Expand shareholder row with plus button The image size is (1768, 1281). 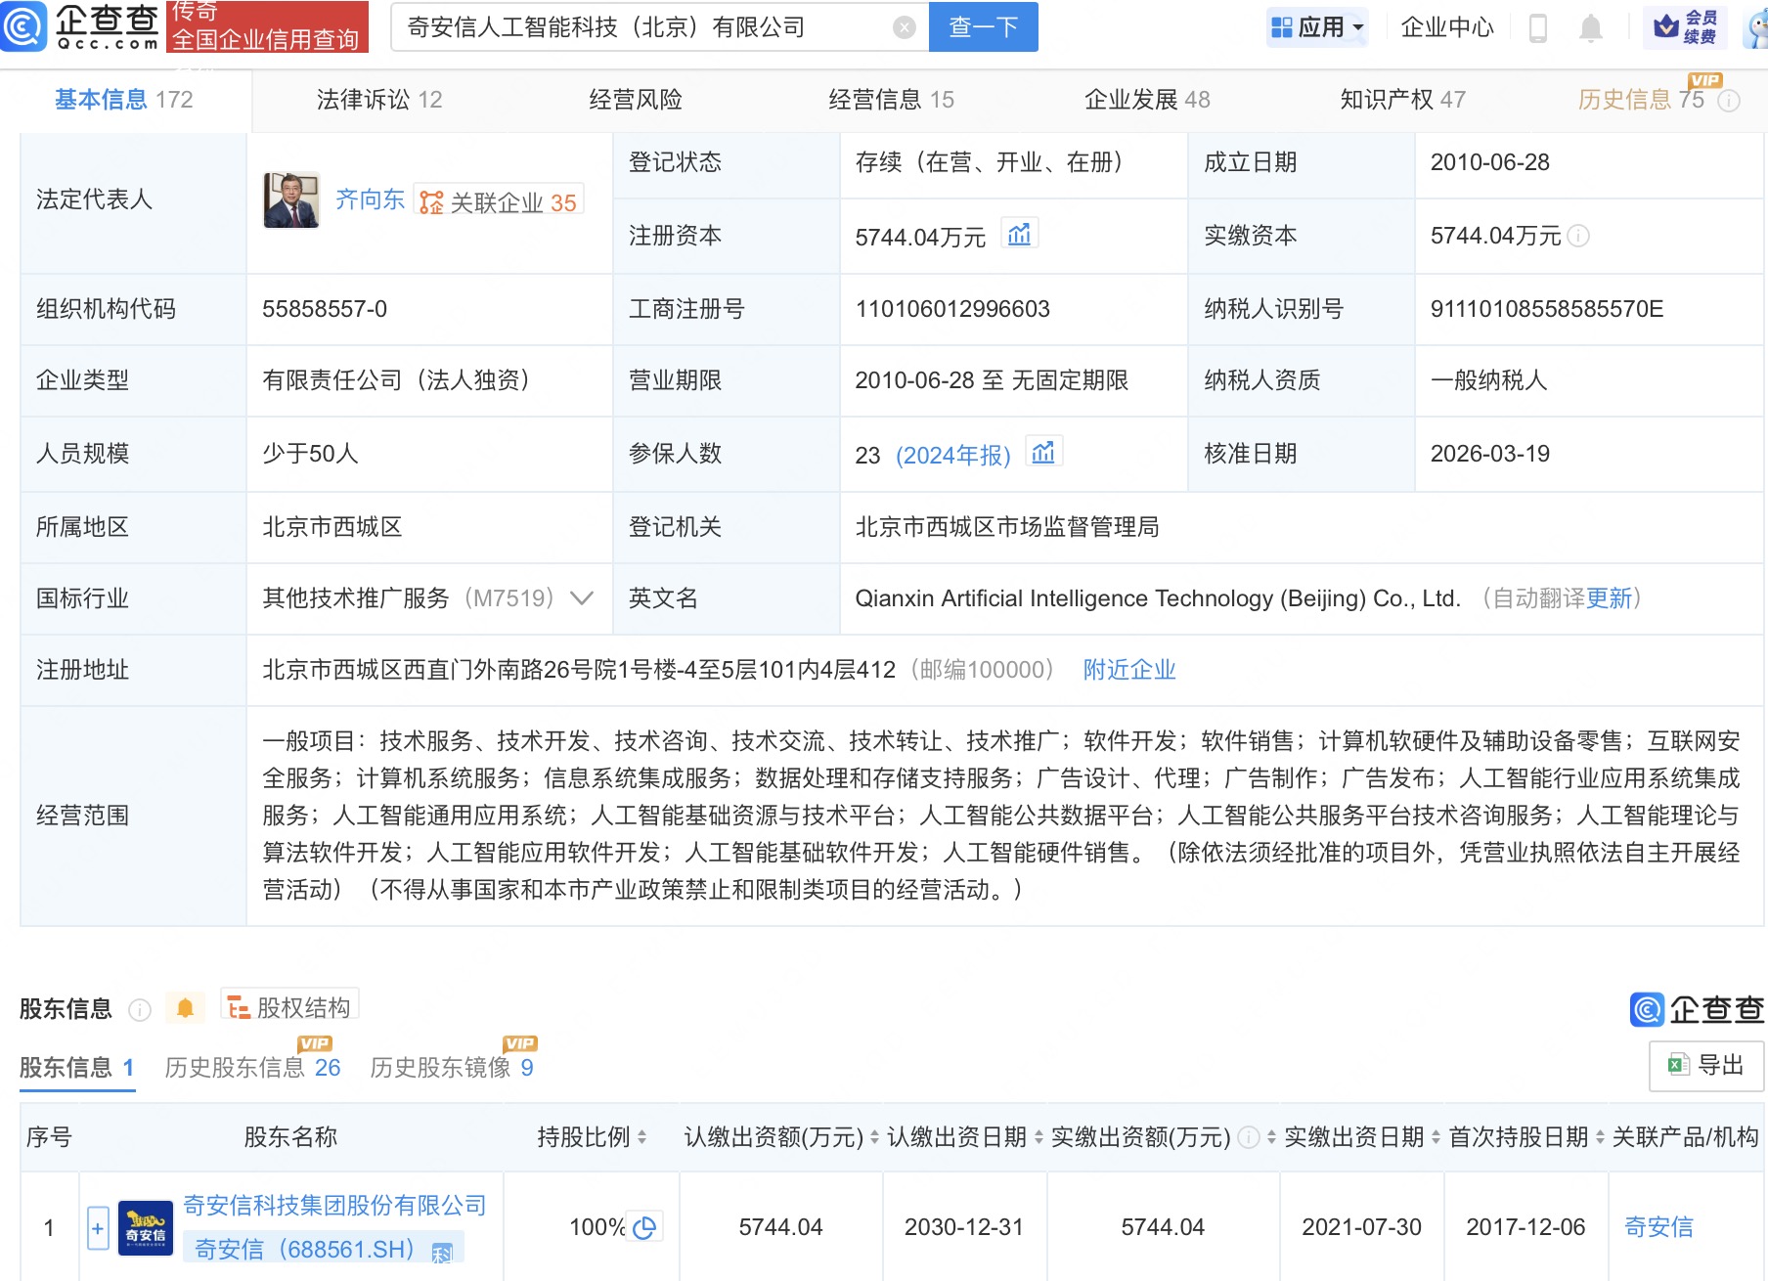pos(98,1228)
